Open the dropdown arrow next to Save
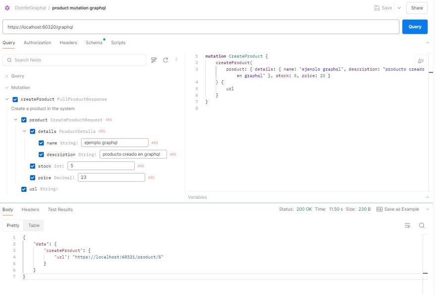Image resolution: width=436 pixels, height=295 pixels. (399, 8)
